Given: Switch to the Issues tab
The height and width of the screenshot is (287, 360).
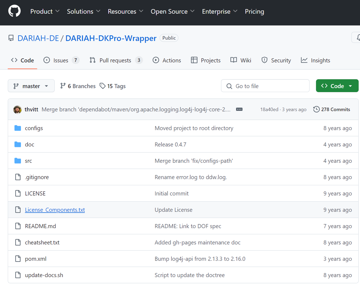Looking at the screenshot, I should (61, 60).
